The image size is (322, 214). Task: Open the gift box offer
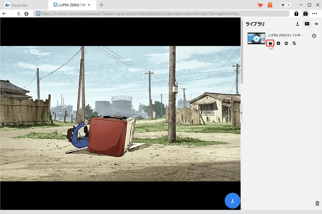(270, 5)
